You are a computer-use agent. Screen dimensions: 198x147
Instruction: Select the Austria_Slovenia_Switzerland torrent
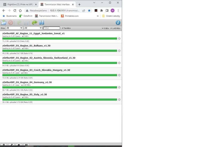(x=61, y=61)
